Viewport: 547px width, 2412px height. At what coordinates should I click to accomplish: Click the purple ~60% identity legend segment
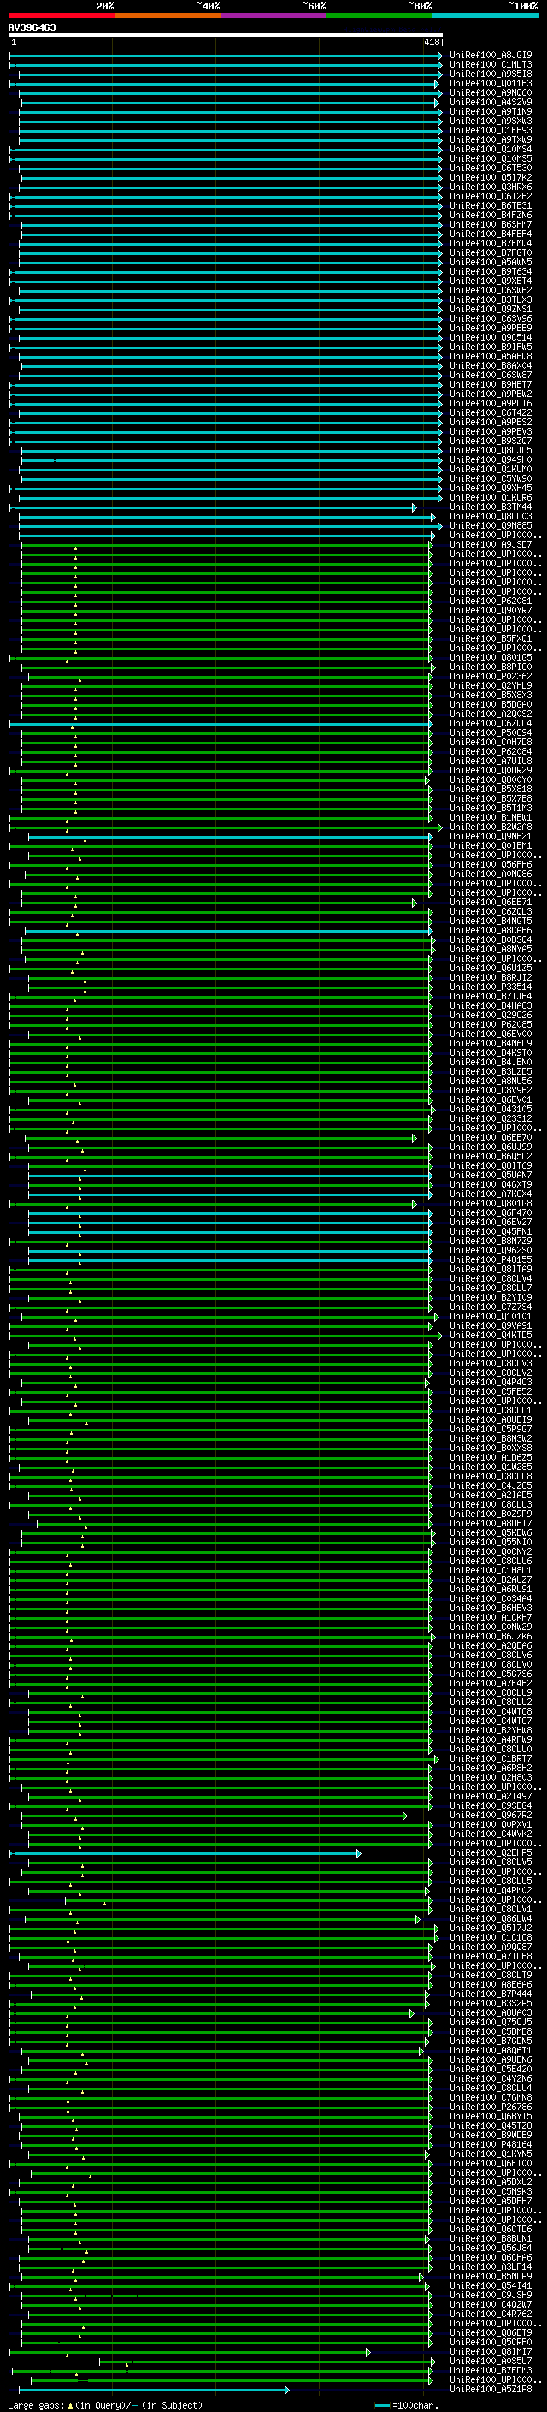tap(273, 16)
